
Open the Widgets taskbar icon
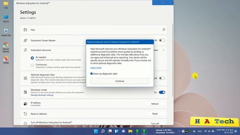coord(117,131)
